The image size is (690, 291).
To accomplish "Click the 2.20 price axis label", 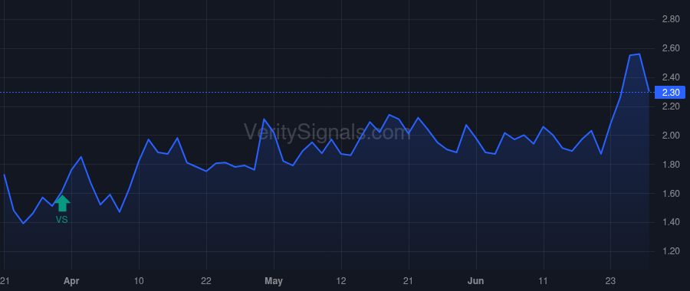I will coord(671,106).
